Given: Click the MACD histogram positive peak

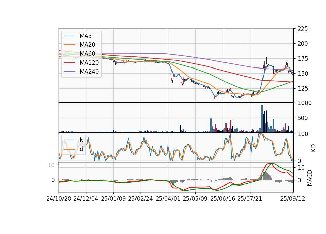Looking at the screenshot, I should pos(264,176).
